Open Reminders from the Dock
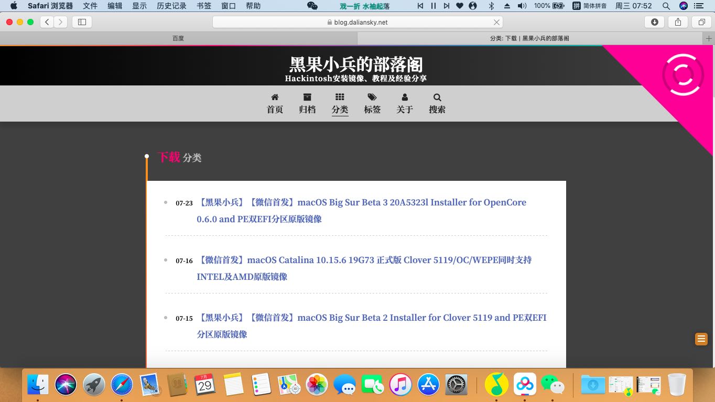 (x=261, y=385)
